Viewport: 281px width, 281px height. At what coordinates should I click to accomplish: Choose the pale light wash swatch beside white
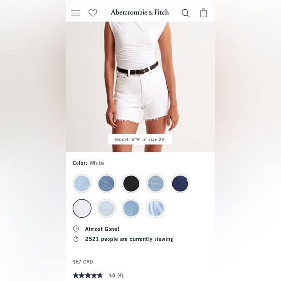tap(107, 208)
